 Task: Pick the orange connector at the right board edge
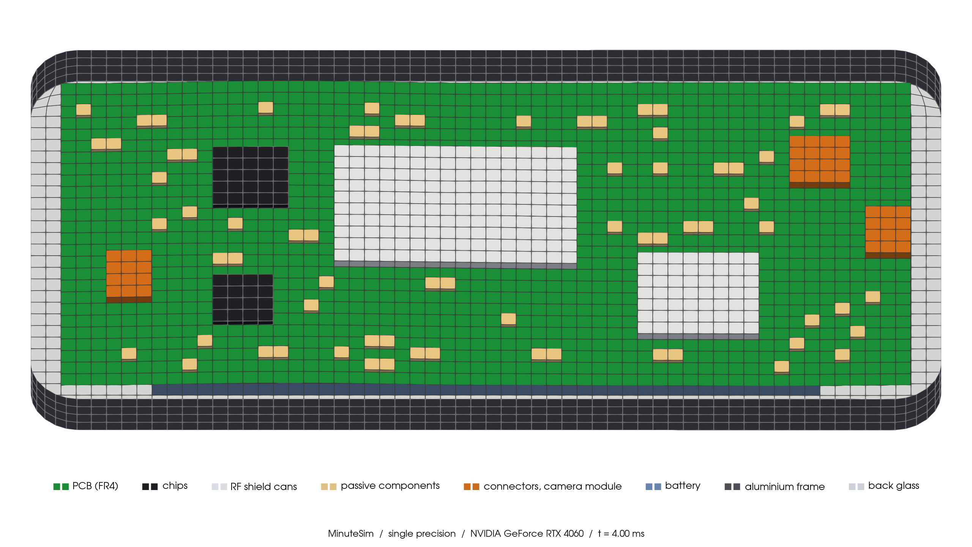pyautogui.click(x=888, y=232)
